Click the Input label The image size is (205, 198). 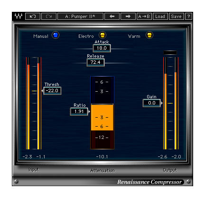point(34,170)
